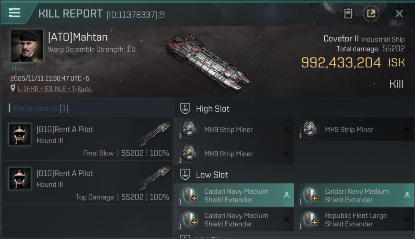
Task: Select the Final Blow Rent A Pilot entry
Action: point(87,139)
